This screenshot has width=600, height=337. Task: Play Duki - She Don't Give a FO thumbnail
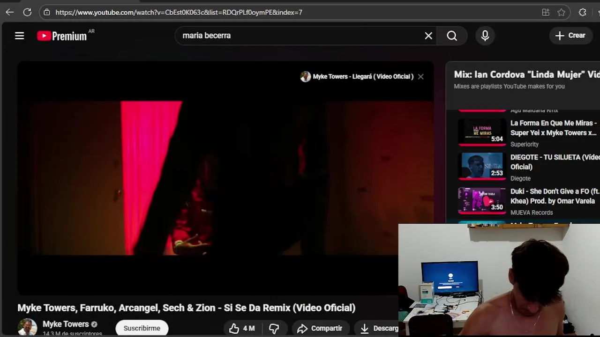pyautogui.click(x=482, y=200)
